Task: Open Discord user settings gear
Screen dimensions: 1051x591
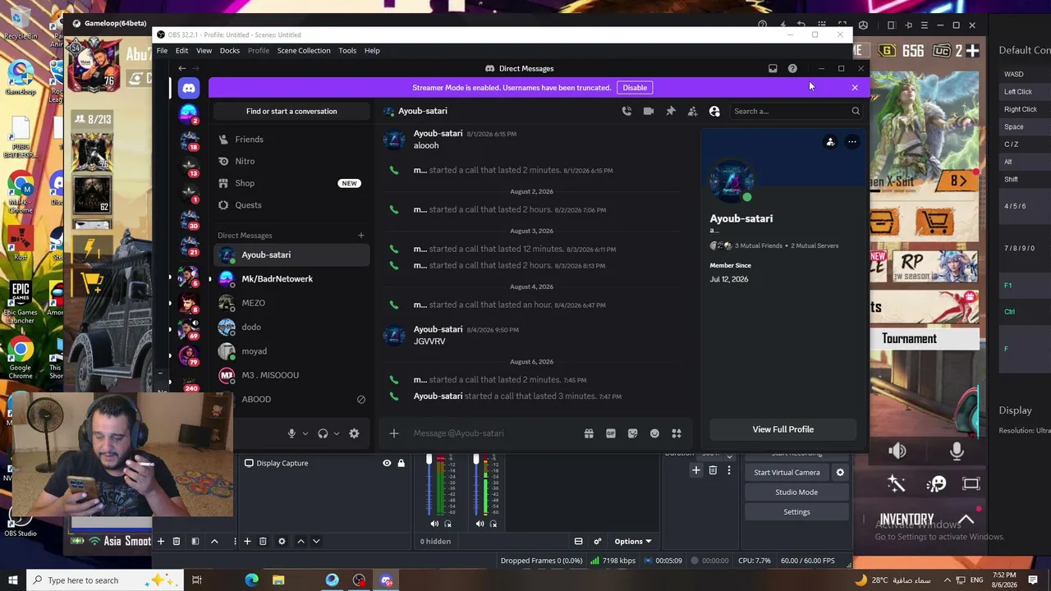Action: tap(354, 433)
